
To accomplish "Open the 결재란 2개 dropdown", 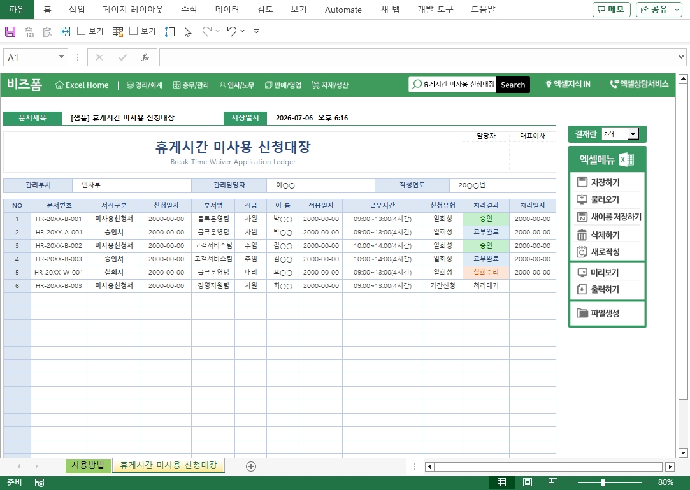I will click(x=633, y=134).
